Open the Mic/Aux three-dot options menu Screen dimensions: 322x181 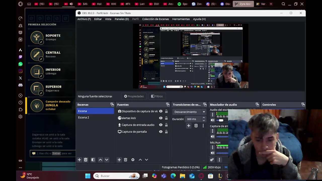pos(213,147)
